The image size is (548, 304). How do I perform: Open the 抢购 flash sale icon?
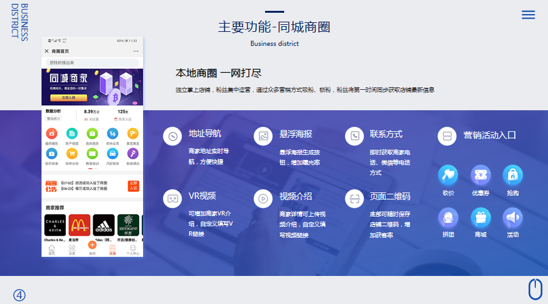(513, 175)
